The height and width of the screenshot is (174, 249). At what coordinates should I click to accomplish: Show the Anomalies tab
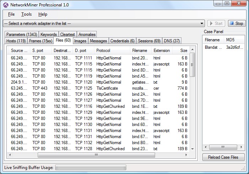(87, 35)
